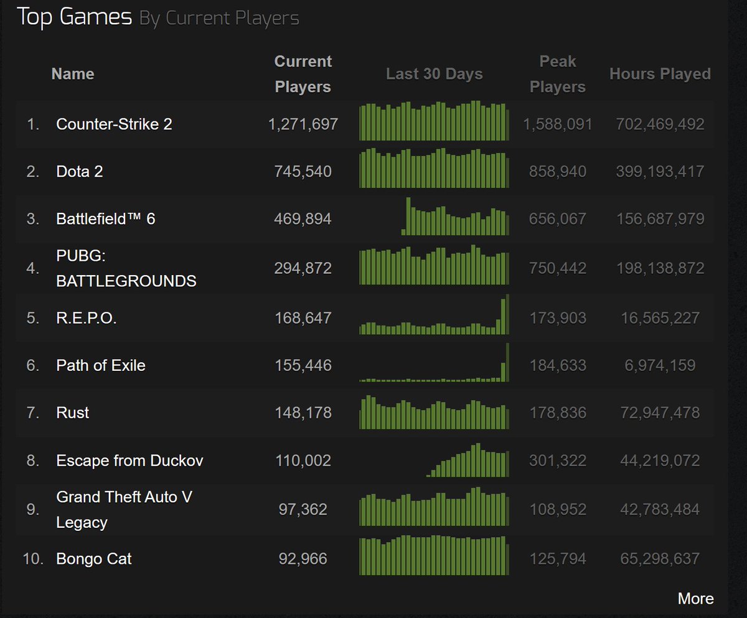Open the Bongo Cat entry

(93, 559)
